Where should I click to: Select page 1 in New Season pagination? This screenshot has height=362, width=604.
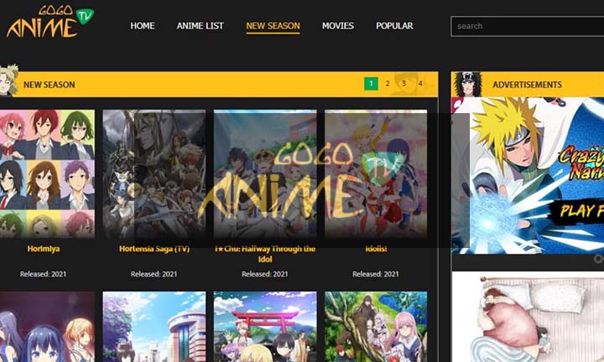[371, 84]
